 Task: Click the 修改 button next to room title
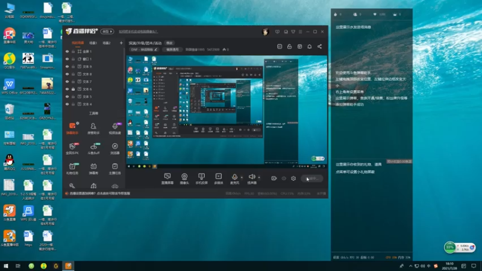point(169,43)
